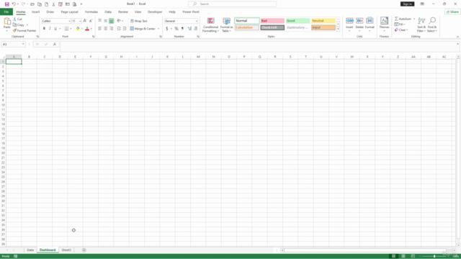This screenshot has height=259, width=461.
Task: Toggle Bottom Align icon
Action: pos(111,21)
